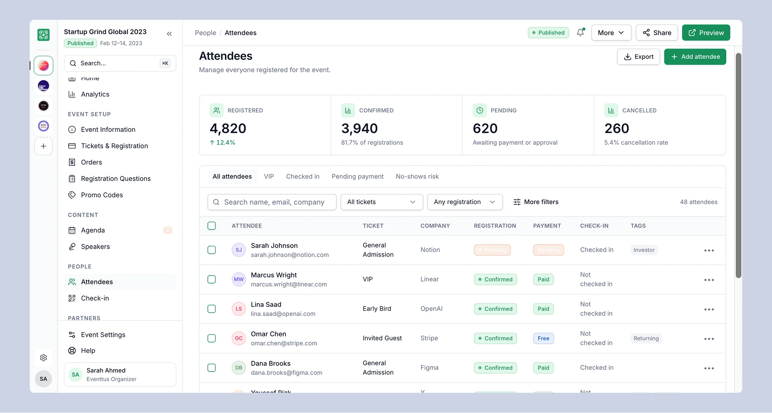Viewport: 772px width, 413px height.
Task: Go to Tickets & Registration
Action: tap(120, 146)
